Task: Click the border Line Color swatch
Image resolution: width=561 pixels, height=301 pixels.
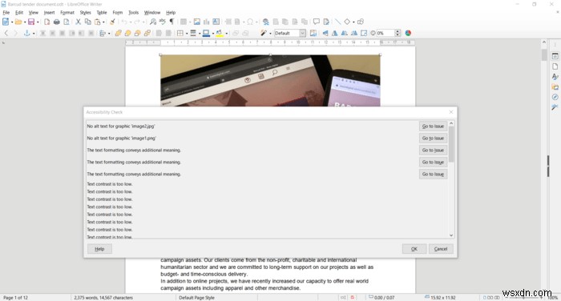Action: click(206, 34)
